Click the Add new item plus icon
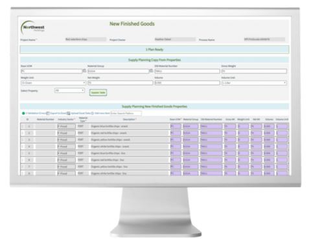 tap(93, 113)
